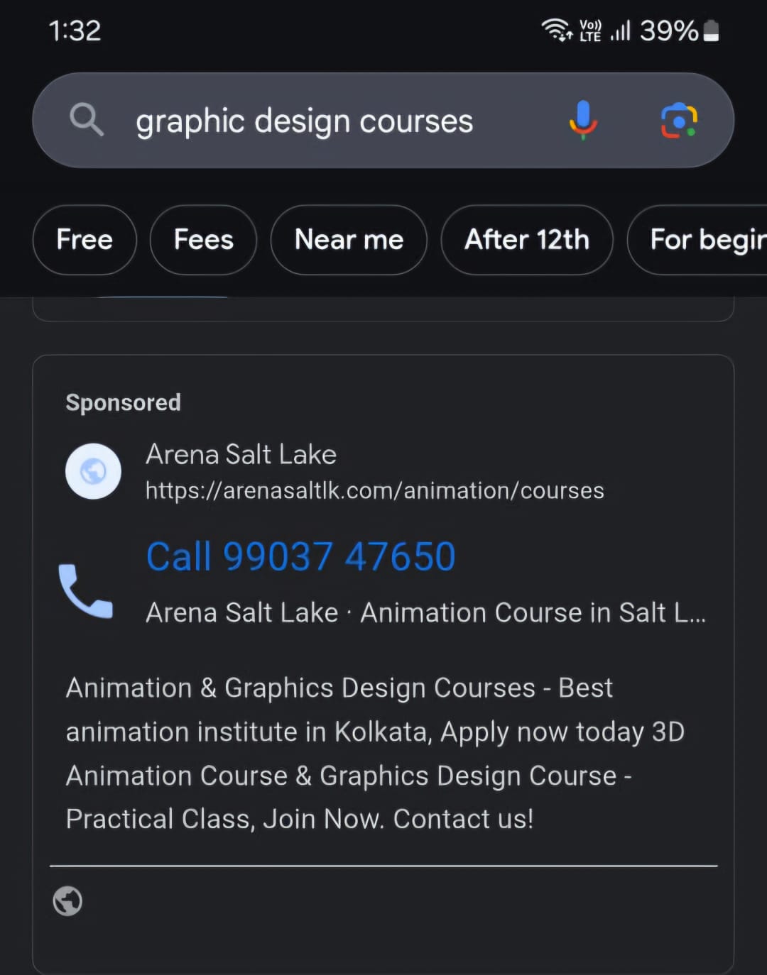This screenshot has height=975, width=767.
Task: Open the Arena Salt Lake advertiser name
Action: tap(241, 454)
